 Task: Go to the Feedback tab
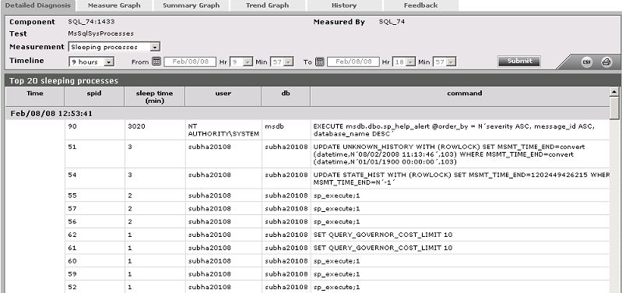point(420,5)
